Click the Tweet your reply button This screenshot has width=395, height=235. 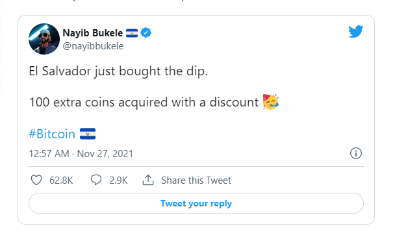[196, 203]
